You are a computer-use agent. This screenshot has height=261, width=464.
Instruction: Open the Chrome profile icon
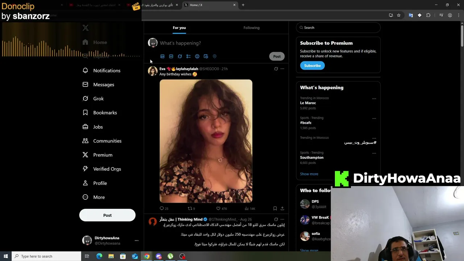click(450, 15)
